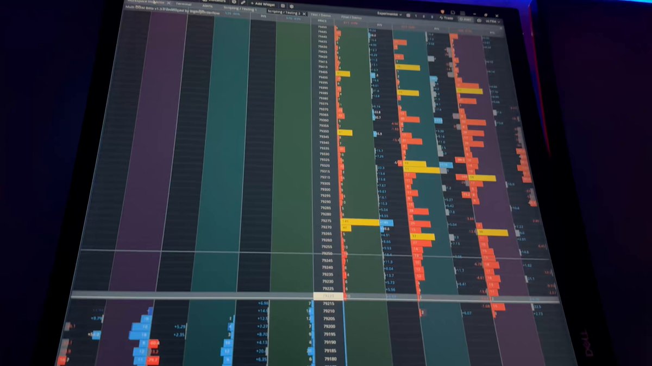Select price row 79235
The image size is (652, 366).
tap(328, 274)
